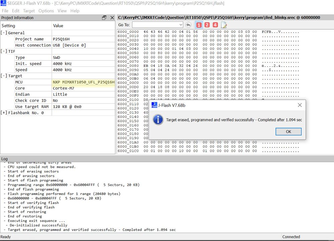The height and width of the screenshot is (241, 334).
Task: Select the Host connection USB value
Action: (69, 45)
